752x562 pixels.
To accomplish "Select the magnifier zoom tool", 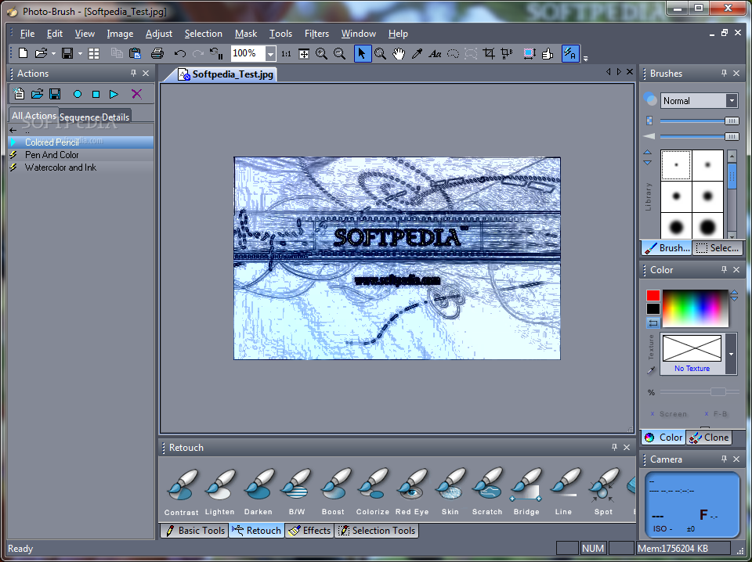I will point(381,53).
